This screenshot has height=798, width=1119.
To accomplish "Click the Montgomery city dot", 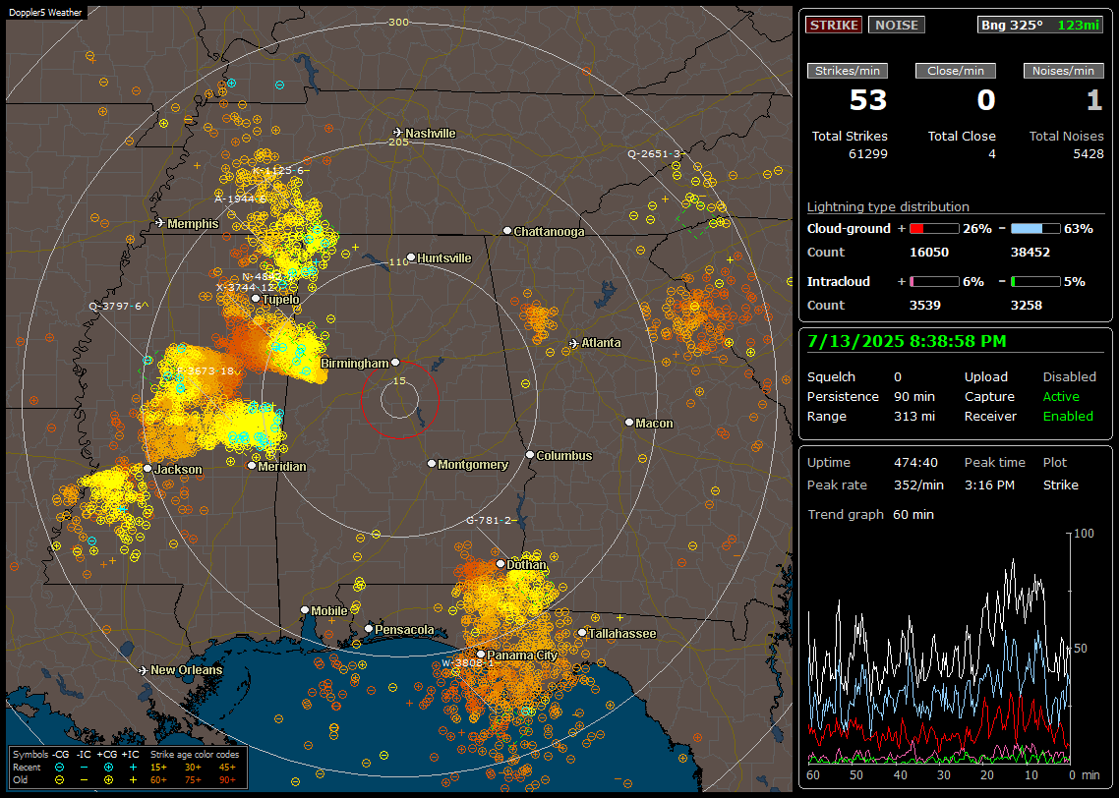I will coord(431,464).
